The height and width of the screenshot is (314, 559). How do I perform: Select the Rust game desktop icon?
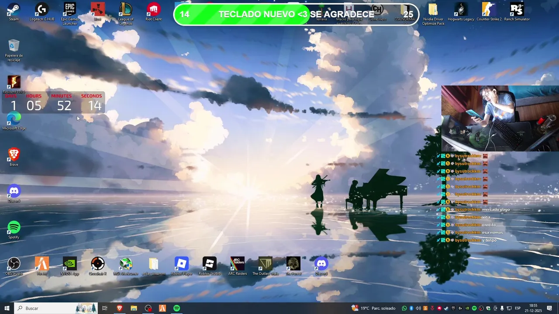coord(97,12)
